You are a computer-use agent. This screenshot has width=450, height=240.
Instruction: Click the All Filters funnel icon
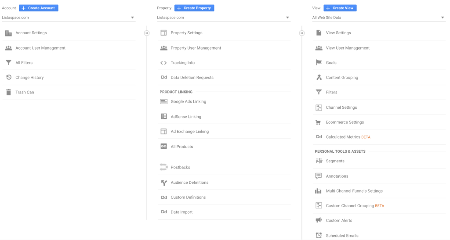click(x=8, y=63)
